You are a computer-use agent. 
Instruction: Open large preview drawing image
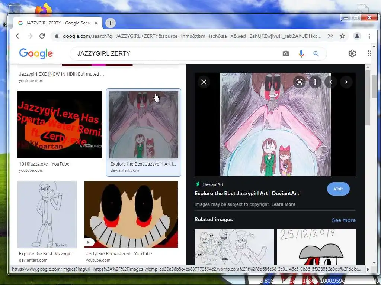tap(275, 124)
